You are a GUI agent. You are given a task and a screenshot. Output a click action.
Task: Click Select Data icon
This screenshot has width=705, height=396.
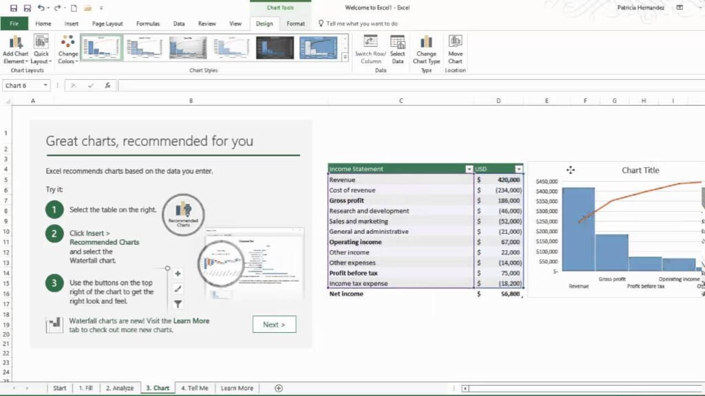pyautogui.click(x=397, y=49)
